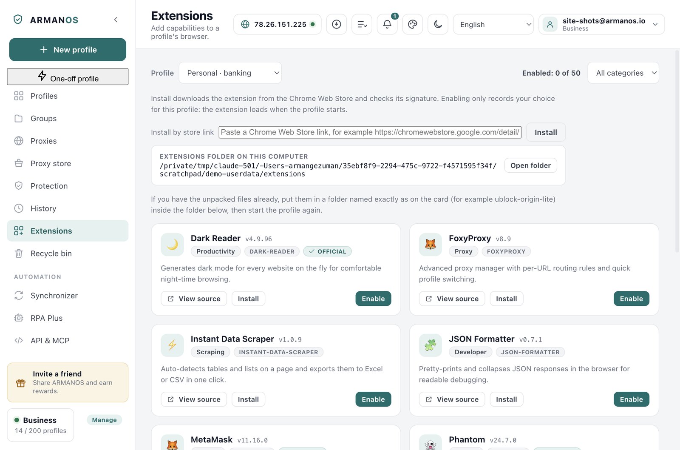Open the downloads icon in header
680x450 pixels.
[x=337, y=24]
